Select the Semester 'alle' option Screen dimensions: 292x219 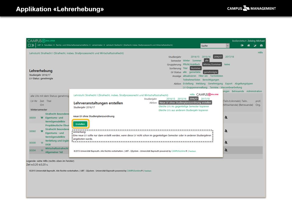[207, 61]
